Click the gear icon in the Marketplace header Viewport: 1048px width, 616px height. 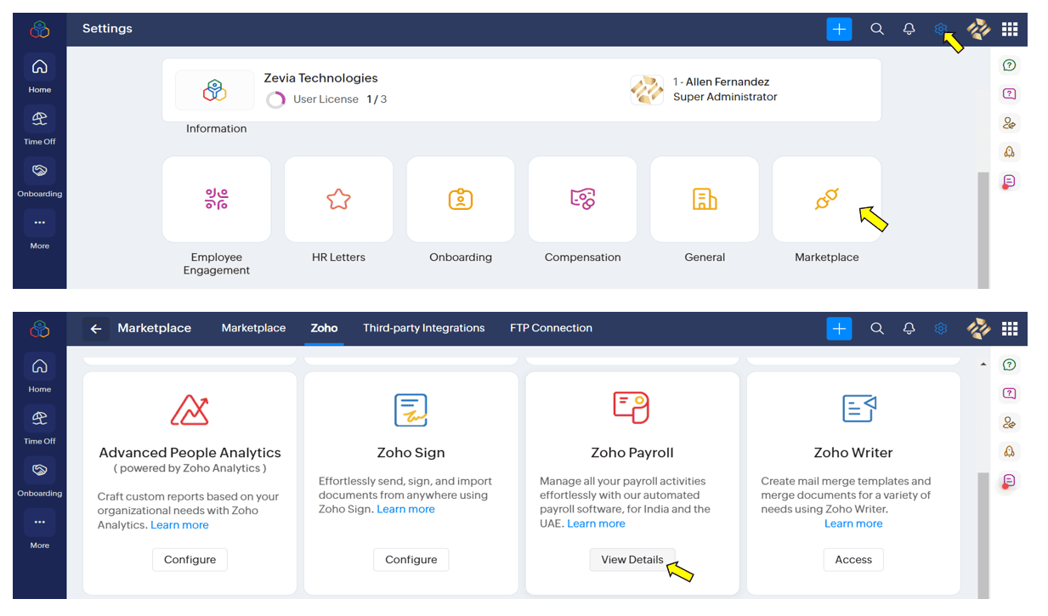pyautogui.click(x=940, y=329)
